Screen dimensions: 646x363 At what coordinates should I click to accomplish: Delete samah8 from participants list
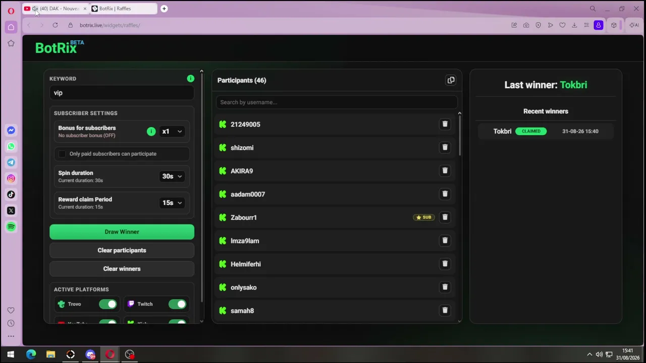click(x=445, y=310)
